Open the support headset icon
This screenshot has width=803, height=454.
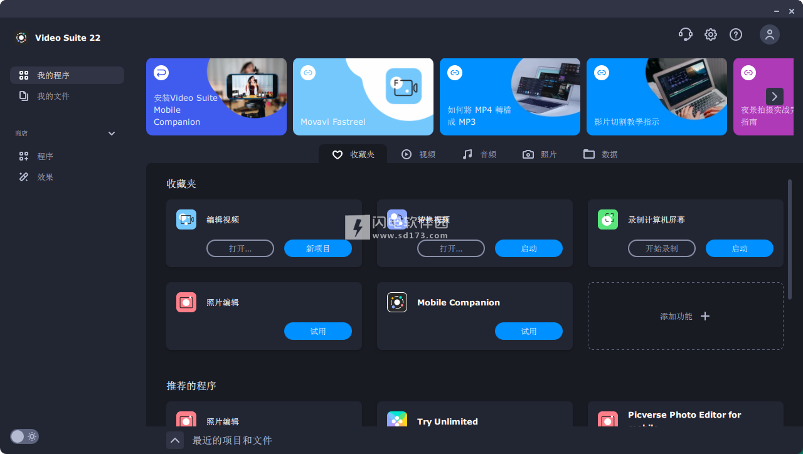[685, 34]
